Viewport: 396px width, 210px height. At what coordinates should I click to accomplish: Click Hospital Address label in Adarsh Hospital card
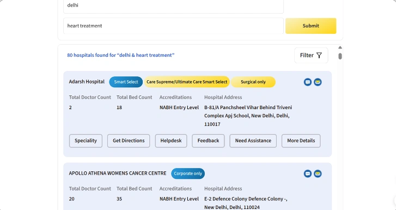click(223, 97)
